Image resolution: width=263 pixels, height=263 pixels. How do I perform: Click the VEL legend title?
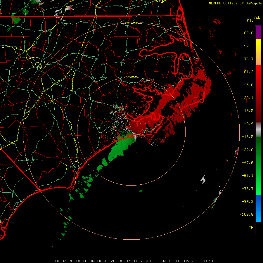point(257,18)
